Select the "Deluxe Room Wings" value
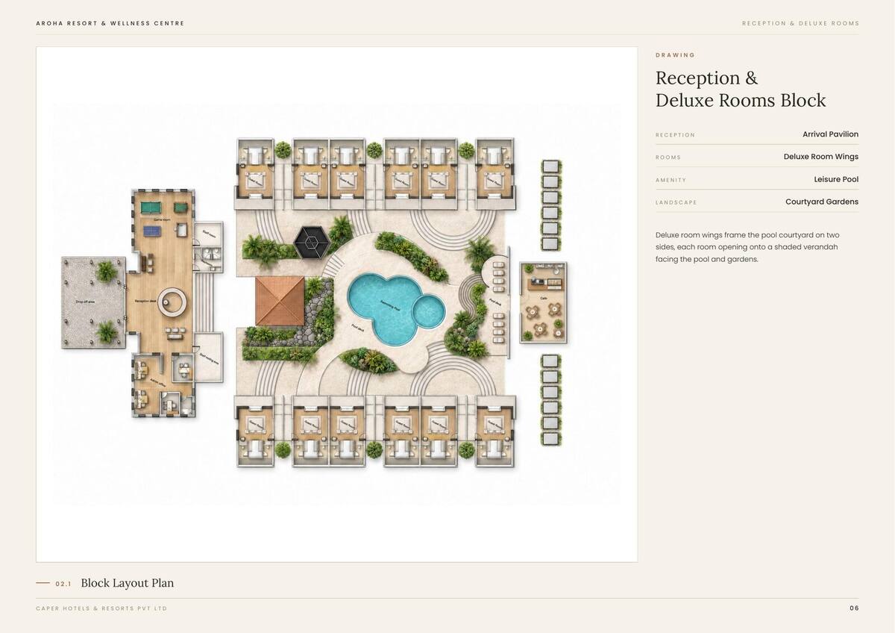The height and width of the screenshot is (633, 895). pyautogui.click(x=820, y=157)
